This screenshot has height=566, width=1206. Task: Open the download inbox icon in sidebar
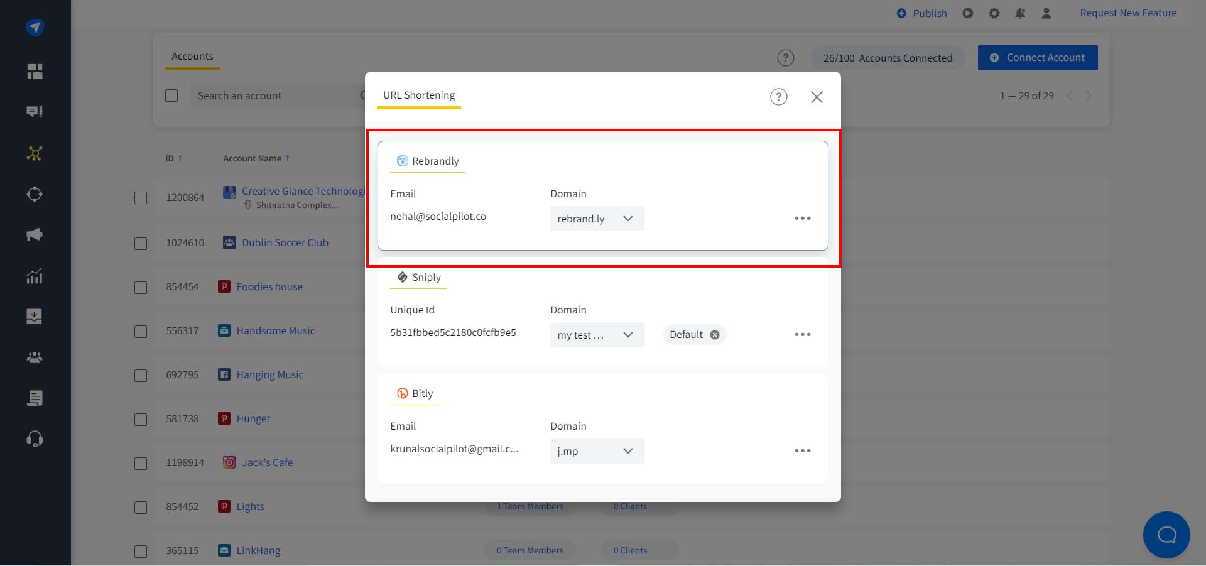(x=35, y=316)
